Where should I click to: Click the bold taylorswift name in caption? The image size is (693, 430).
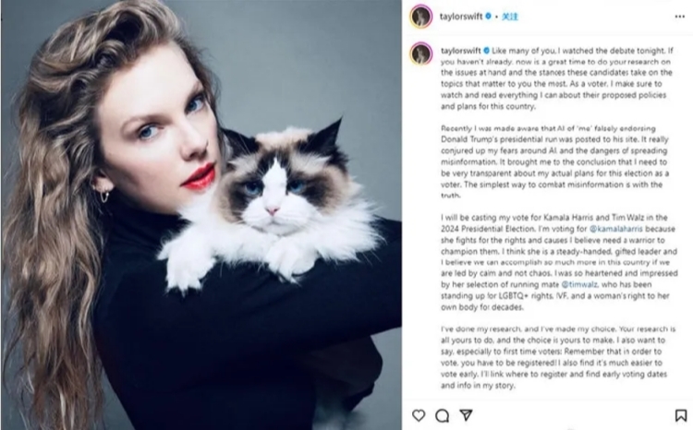pos(461,51)
